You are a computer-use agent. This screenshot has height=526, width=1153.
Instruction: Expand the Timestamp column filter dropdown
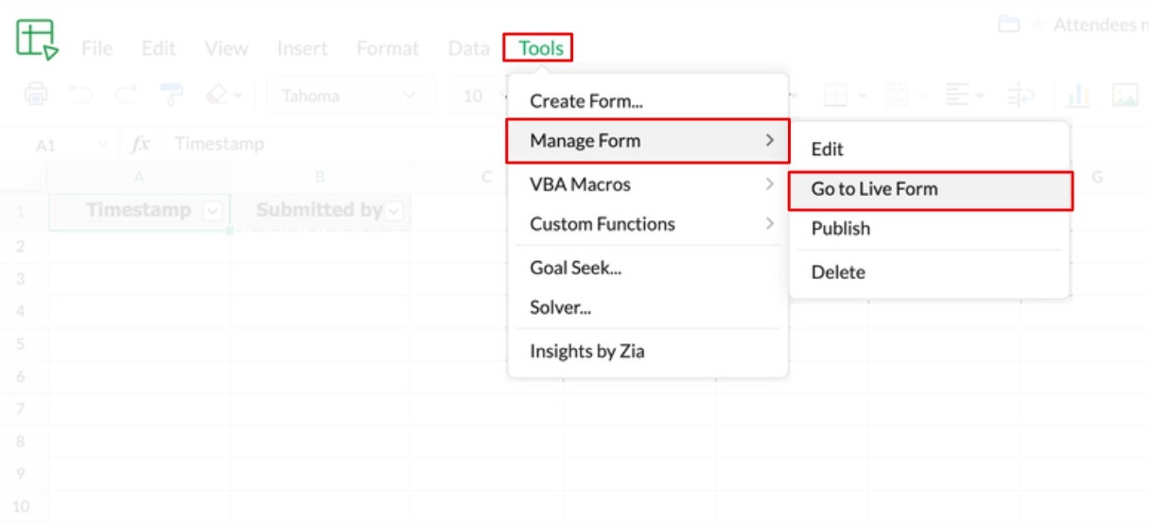pos(213,211)
